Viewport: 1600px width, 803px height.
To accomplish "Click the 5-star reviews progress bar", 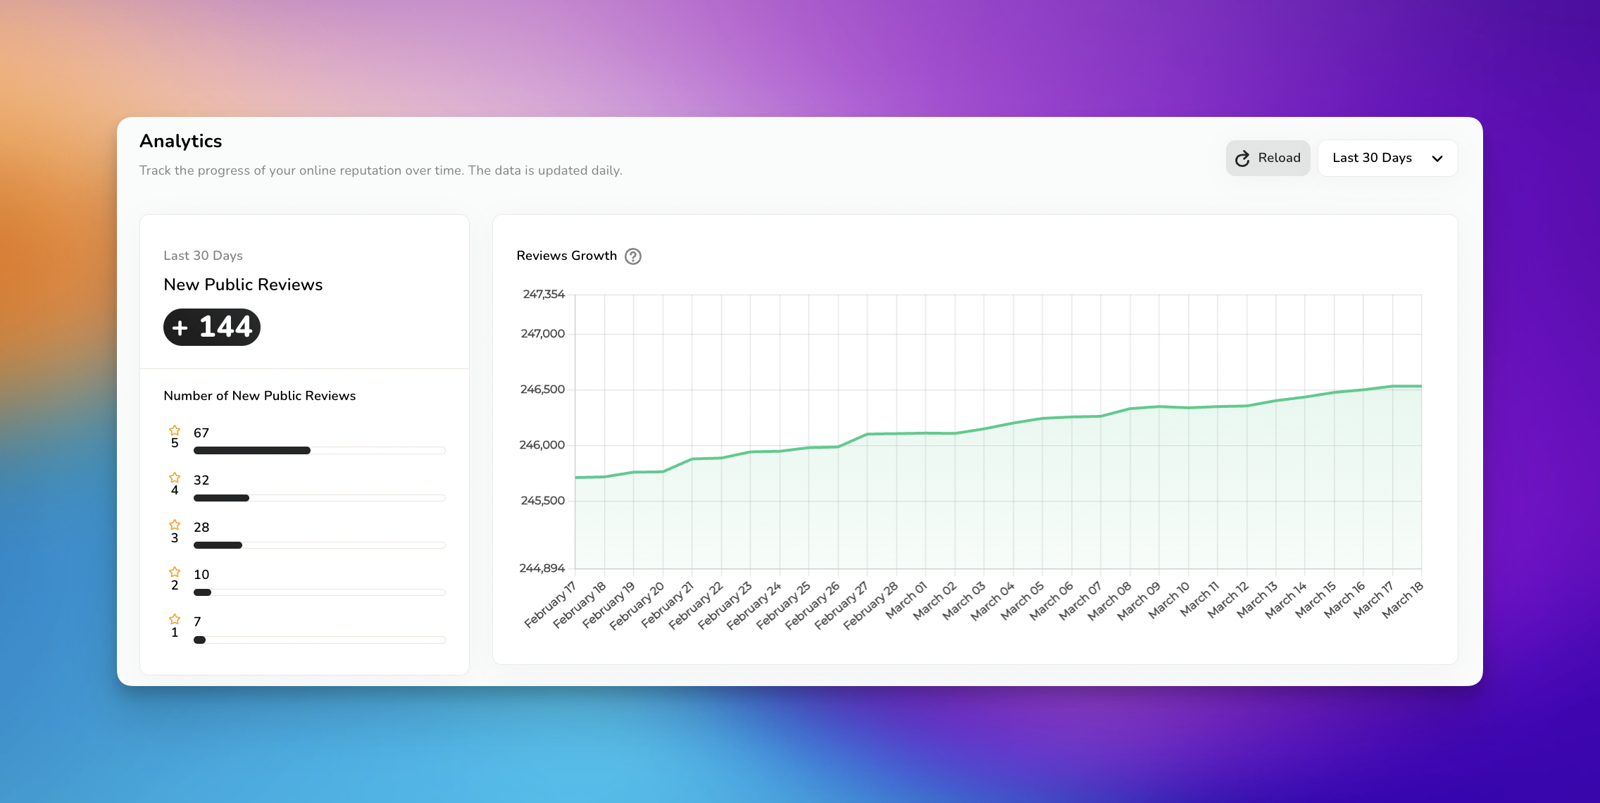I will pos(319,451).
